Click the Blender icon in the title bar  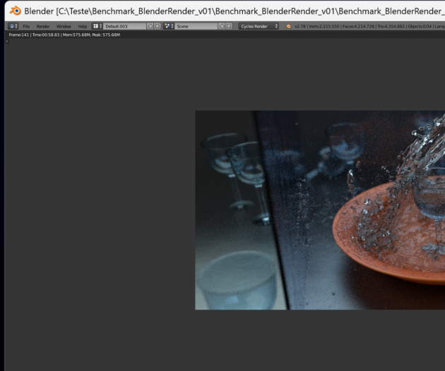(13, 11)
